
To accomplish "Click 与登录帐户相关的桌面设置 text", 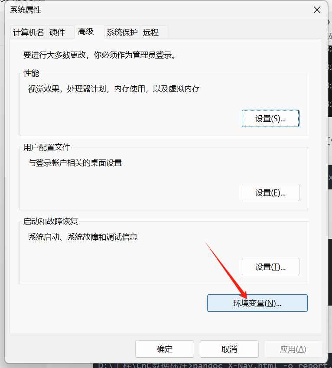I will pyautogui.click(x=75, y=163).
